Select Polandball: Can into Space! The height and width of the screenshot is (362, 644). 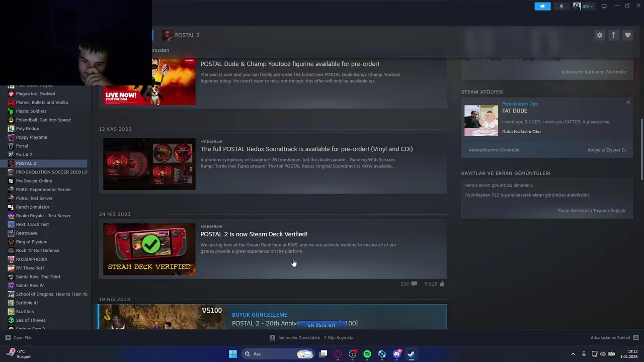click(x=43, y=120)
